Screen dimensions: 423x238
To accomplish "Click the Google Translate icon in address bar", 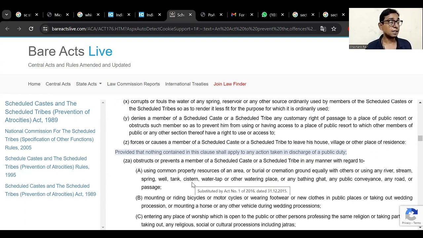I will (323, 29).
